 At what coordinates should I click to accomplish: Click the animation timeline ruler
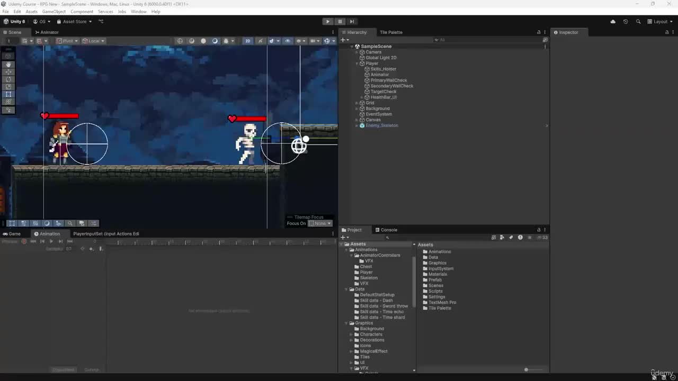pyautogui.click(x=221, y=242)
